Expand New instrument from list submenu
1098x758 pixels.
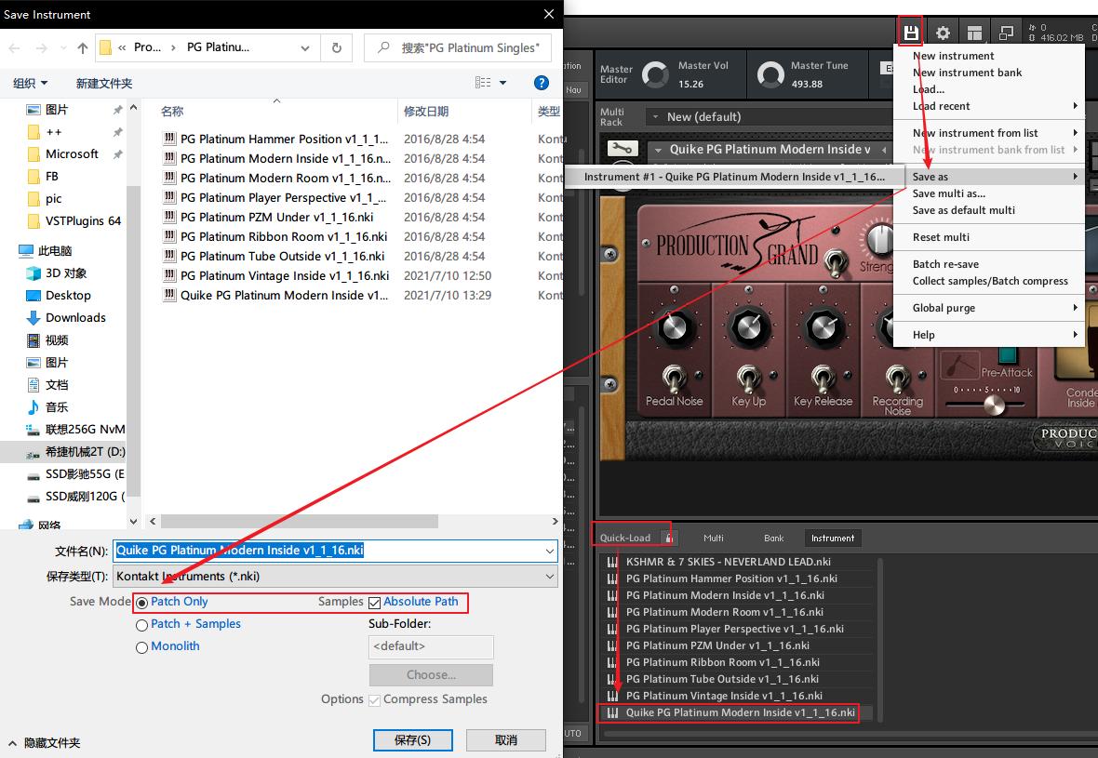tap(989, 132)
